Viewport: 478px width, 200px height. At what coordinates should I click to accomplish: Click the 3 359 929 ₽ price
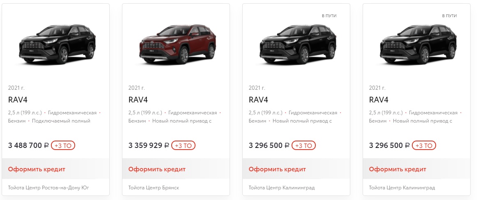click(x=148, y=145)
